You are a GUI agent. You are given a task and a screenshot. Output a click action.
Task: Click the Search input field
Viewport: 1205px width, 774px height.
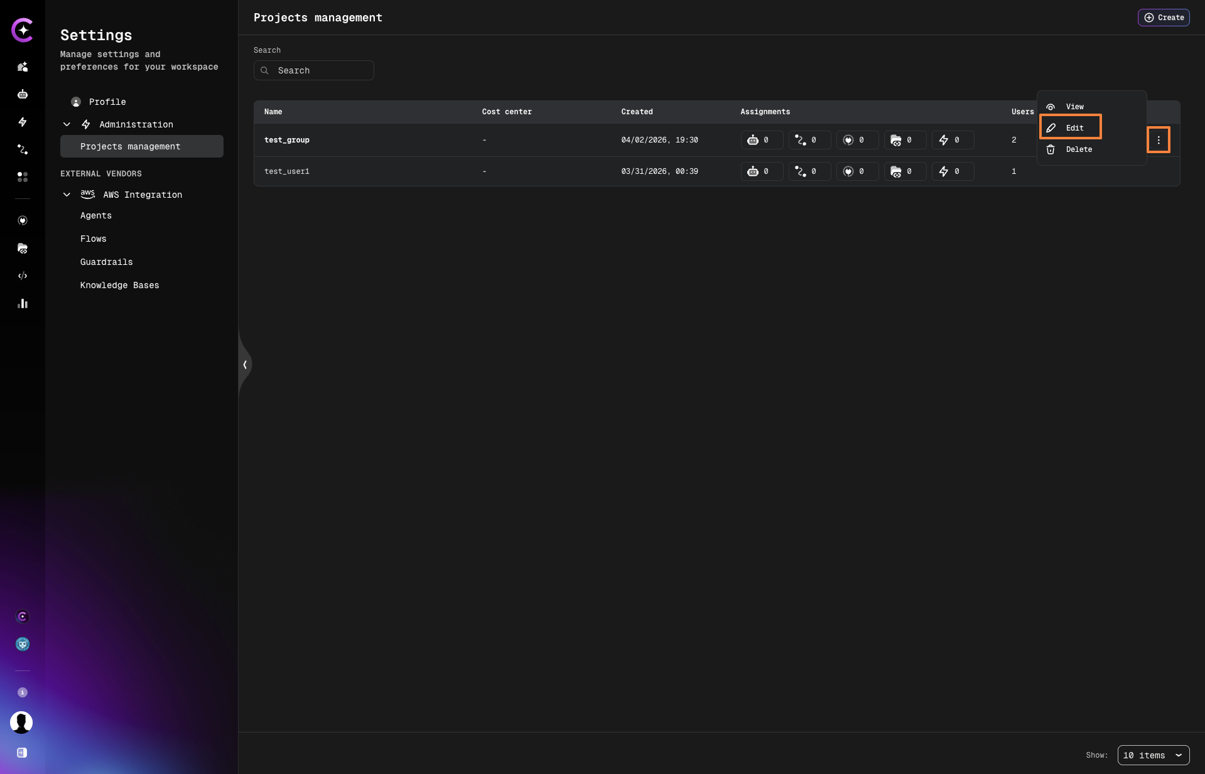(x=313, y=70)
